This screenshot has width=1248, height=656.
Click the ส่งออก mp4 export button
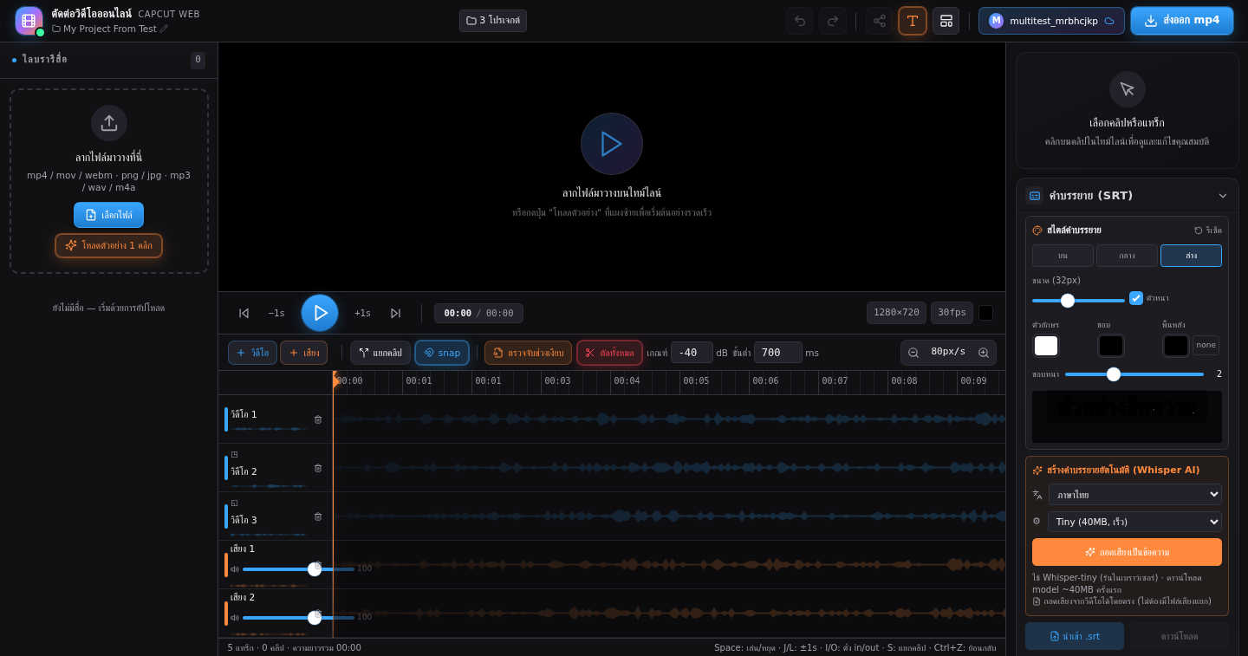(1182, 21)
